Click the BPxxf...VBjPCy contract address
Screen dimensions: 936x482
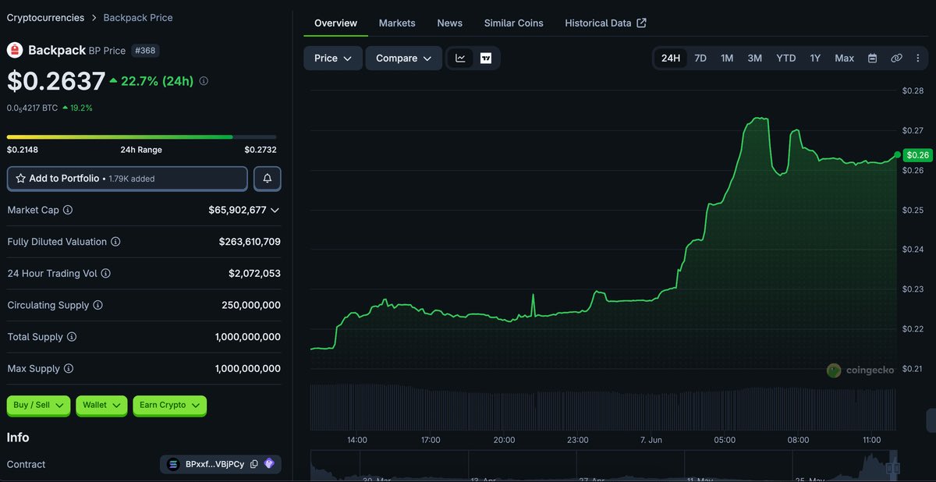click(x=214, y=464)
